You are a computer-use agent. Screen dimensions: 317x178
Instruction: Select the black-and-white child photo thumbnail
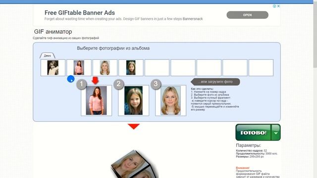tap(53, 68)
